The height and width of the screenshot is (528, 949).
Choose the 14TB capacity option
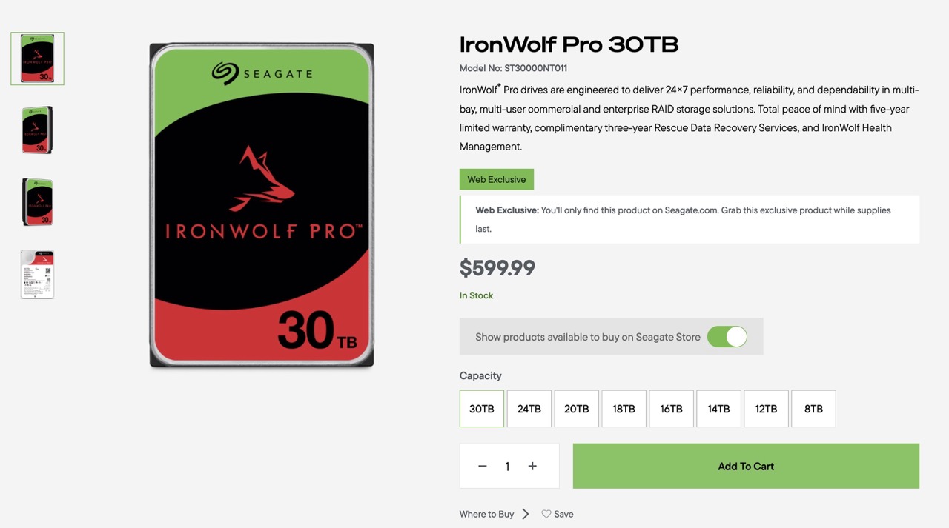click(x=719, y=409)
